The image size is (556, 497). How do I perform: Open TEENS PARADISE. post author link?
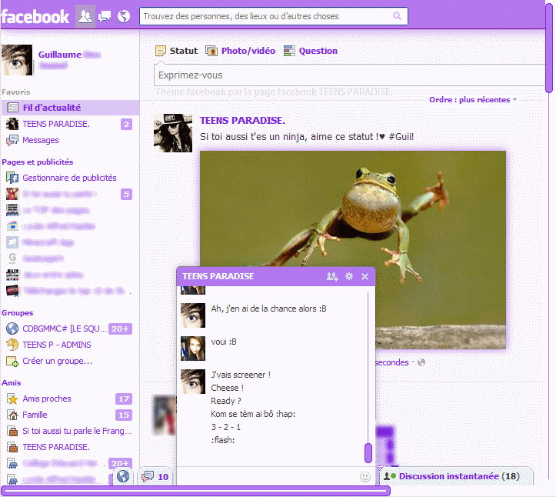pos(242,121)
